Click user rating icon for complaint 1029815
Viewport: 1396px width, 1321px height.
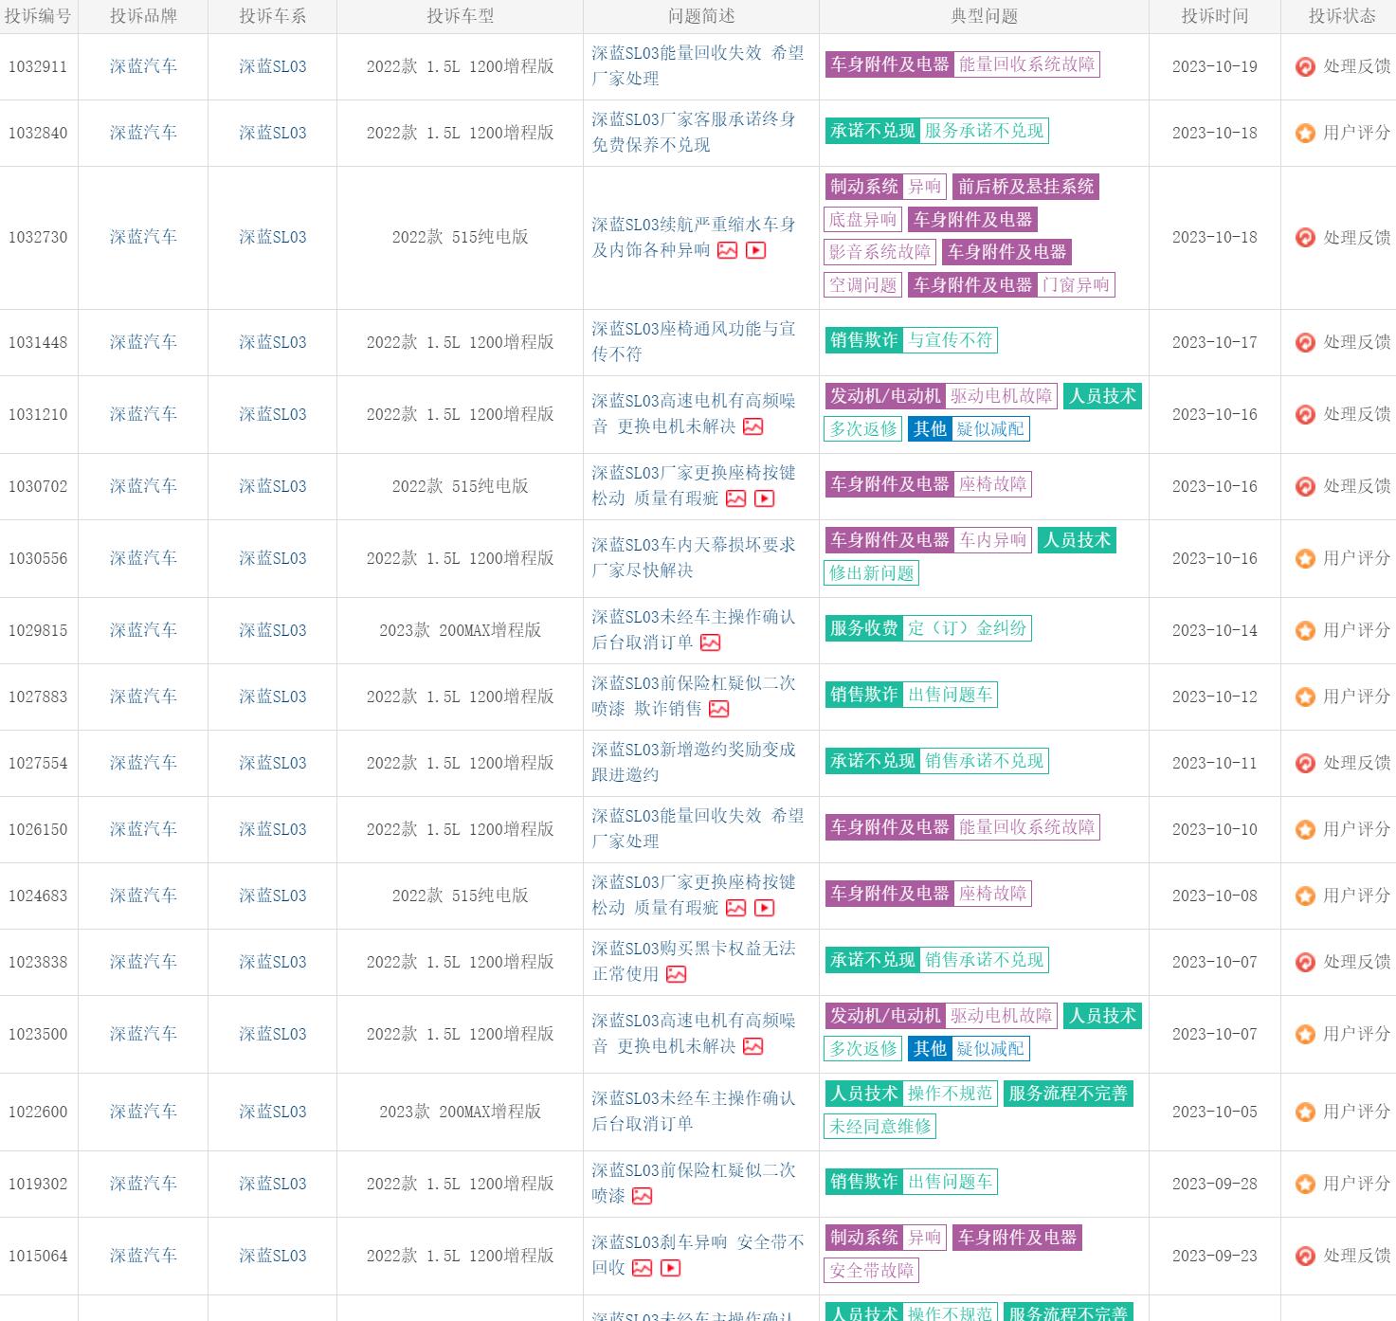tap(1305, 630)
